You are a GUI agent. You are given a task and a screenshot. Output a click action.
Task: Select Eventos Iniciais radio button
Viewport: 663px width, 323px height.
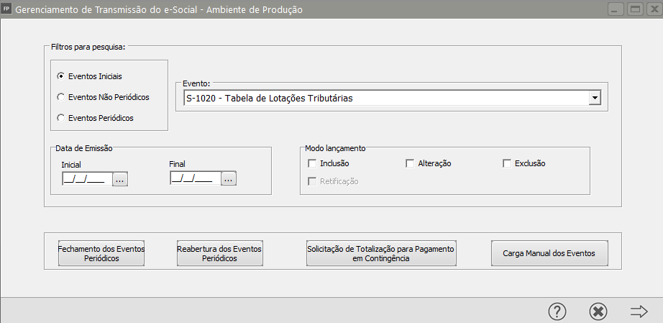(x=61, y=76)
